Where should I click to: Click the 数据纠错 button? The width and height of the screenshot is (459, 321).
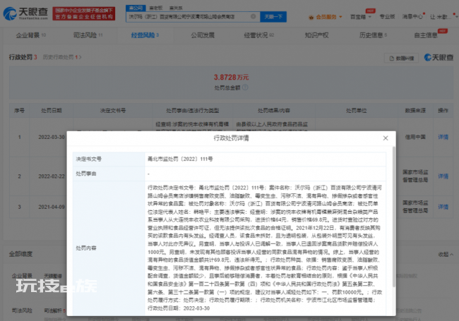401,58
